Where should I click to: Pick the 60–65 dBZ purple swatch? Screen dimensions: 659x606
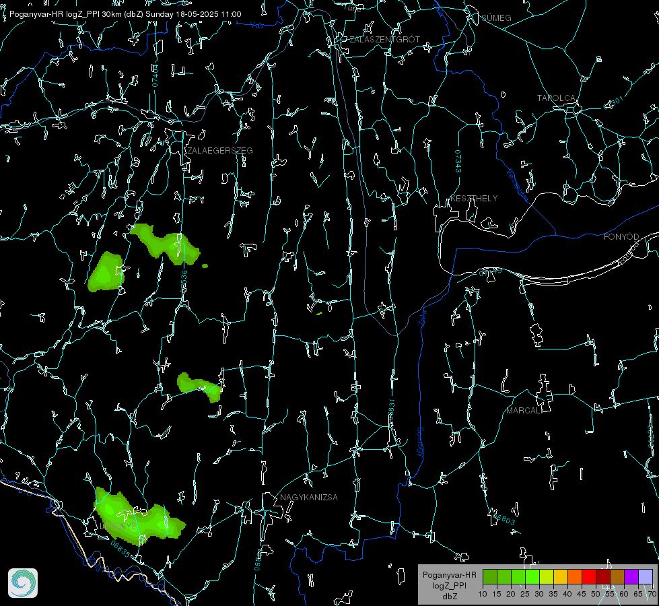(x=631, y=576)
